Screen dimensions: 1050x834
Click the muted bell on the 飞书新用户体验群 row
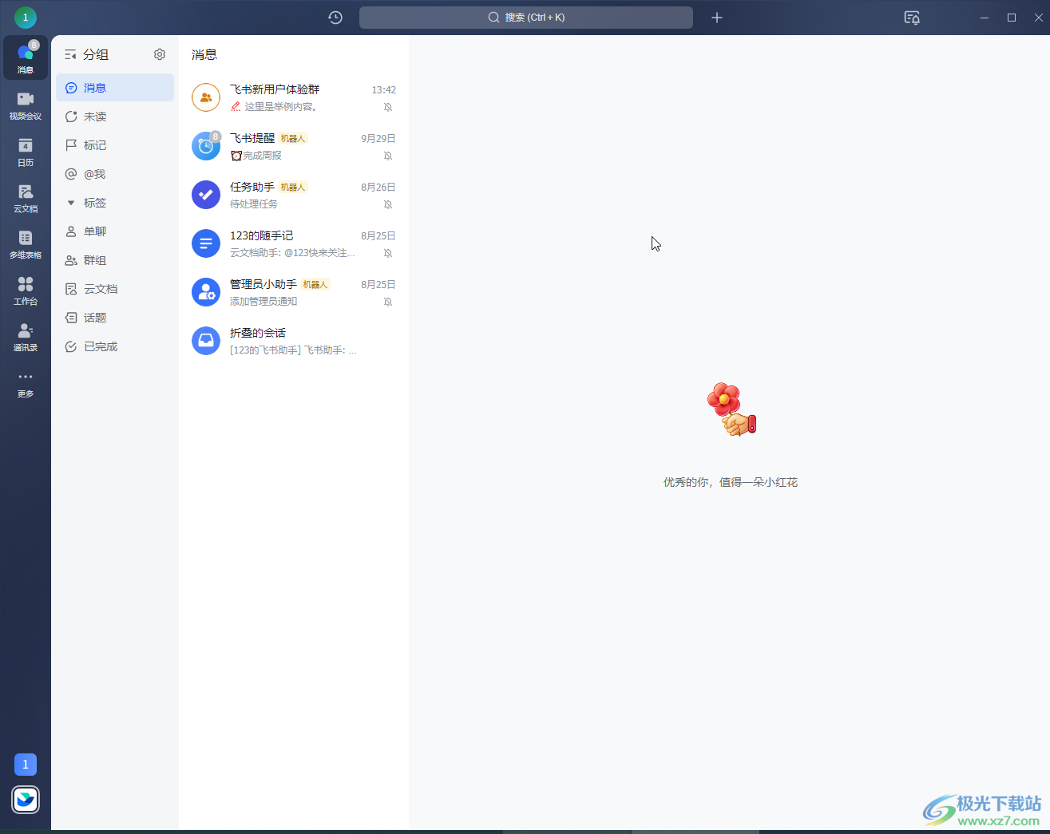pos(388,107)
